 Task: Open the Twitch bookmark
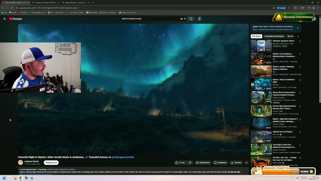point(13,12)
